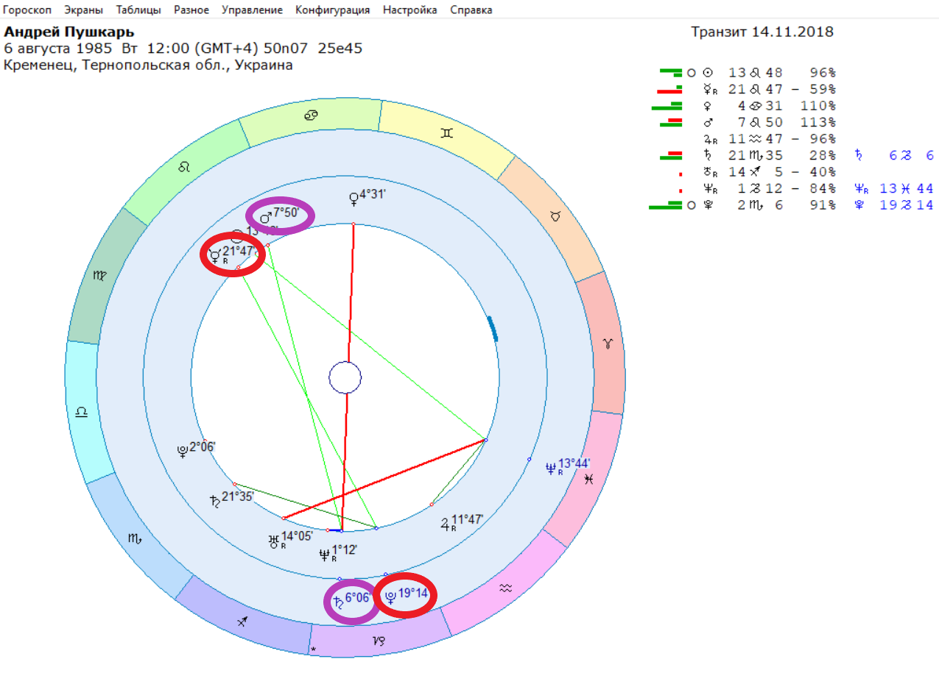939x673 pixels.
Task: Click the thick blue arc marker inside the chart
Action: [493, 329]
